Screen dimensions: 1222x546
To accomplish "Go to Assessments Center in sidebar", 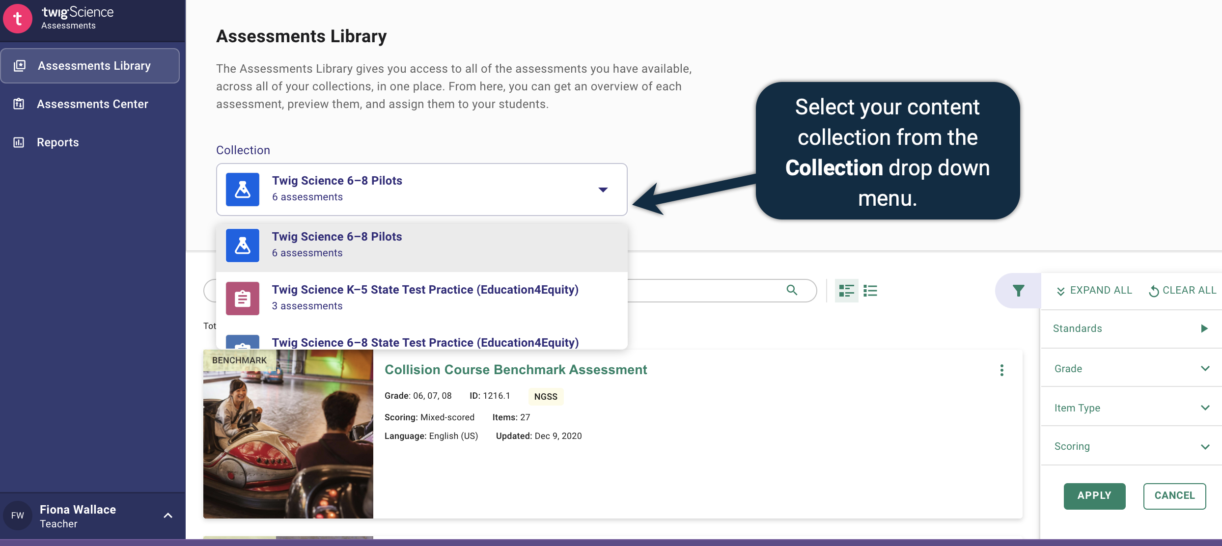I will pyautogui.click(x=92, y=104).
